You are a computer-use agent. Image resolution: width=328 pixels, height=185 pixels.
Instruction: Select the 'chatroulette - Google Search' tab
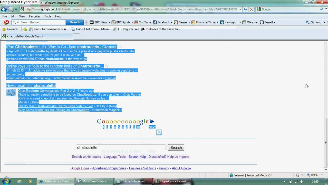pos(37,36)
